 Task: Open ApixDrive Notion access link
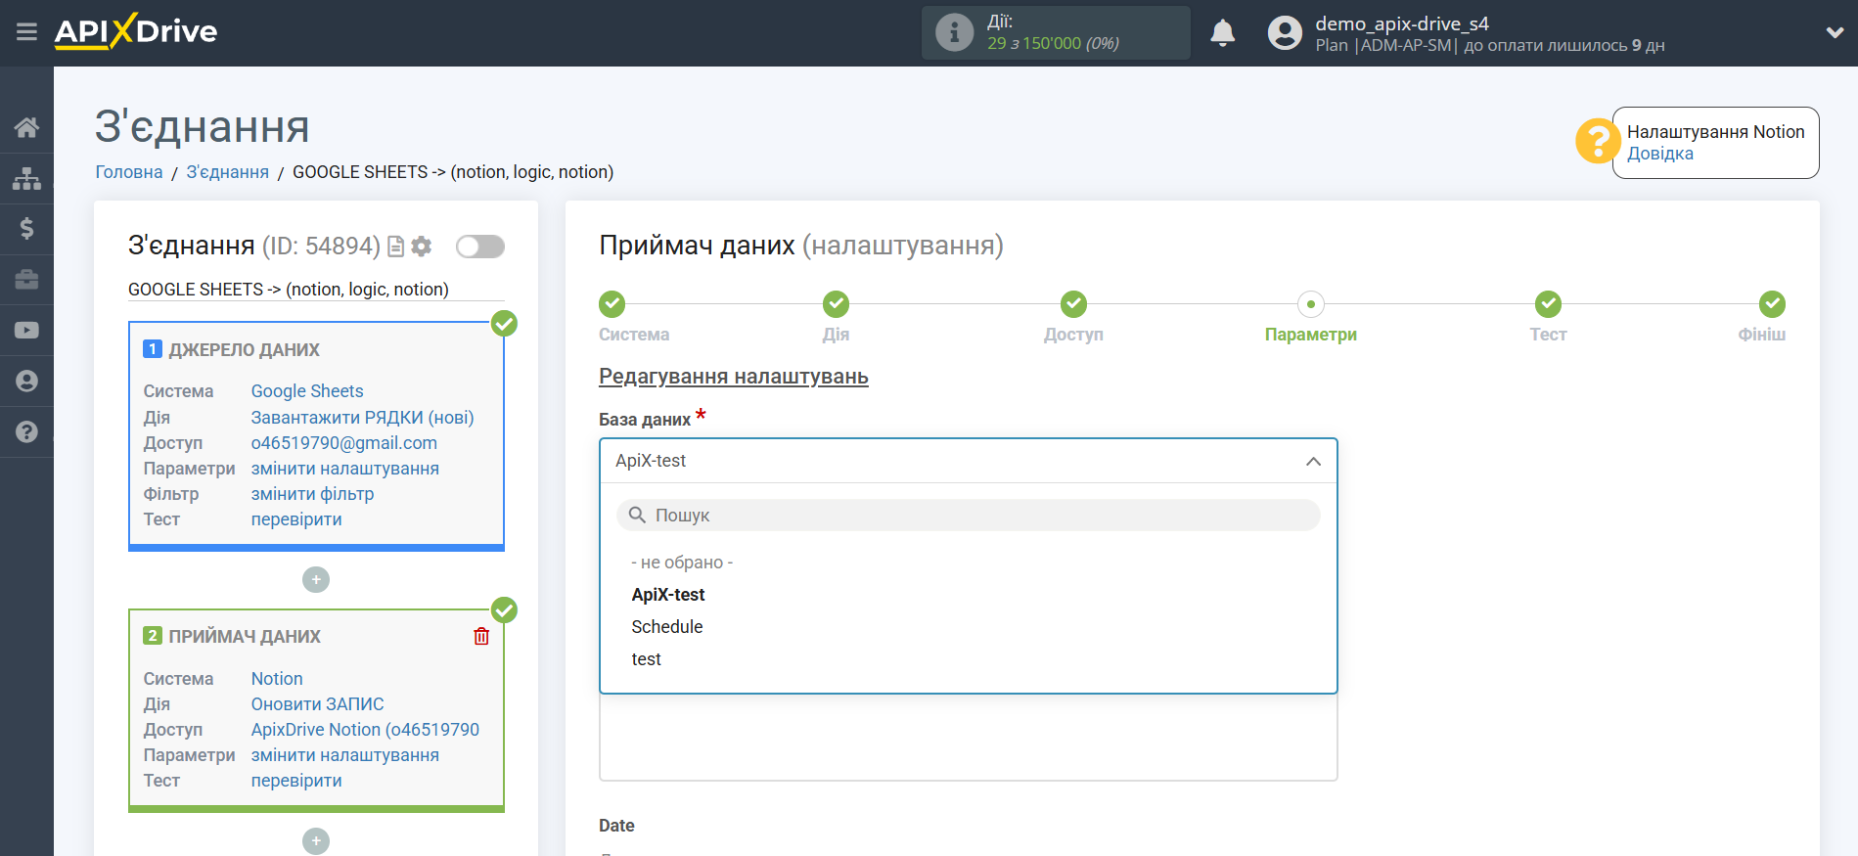coord(365,730)
